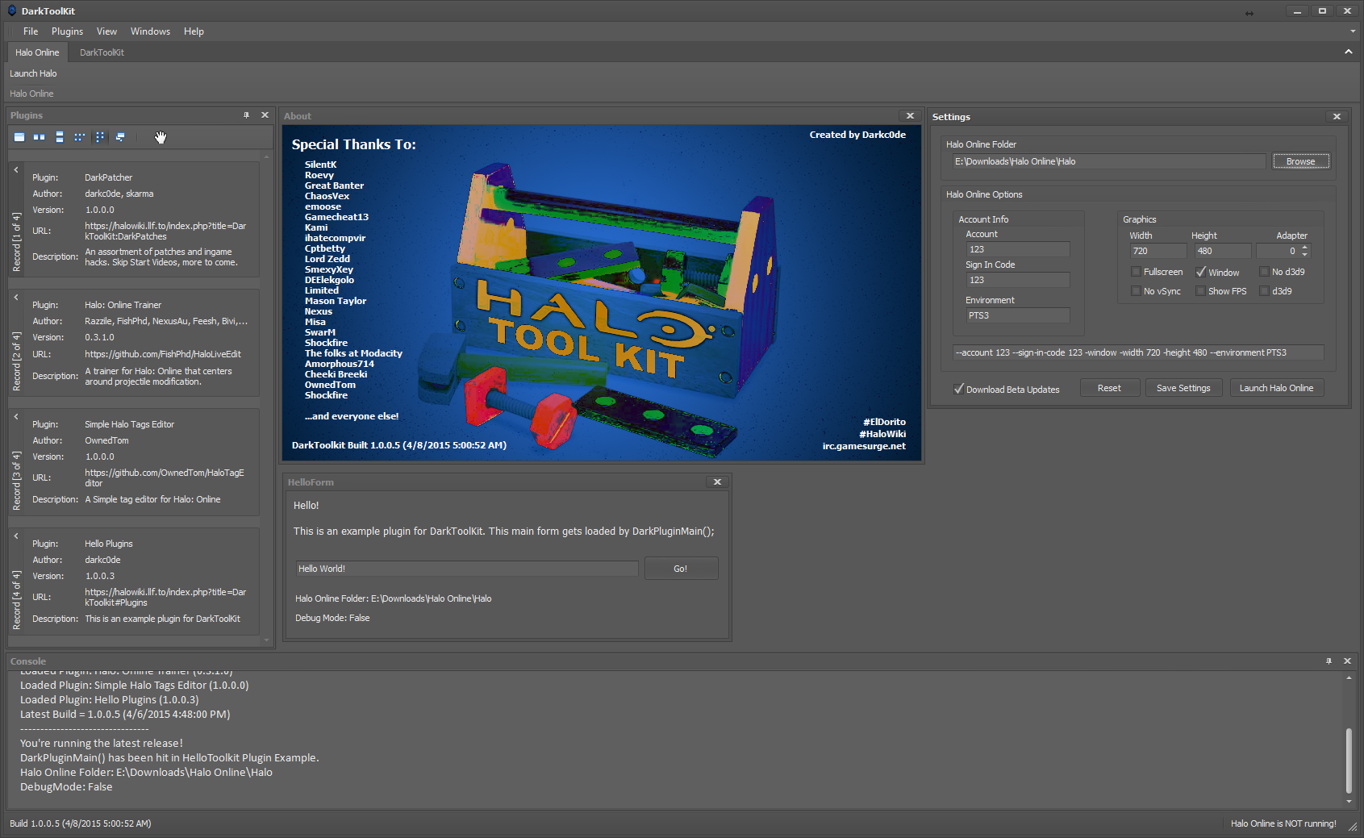
Task: Switch to the DarkToolKit tab
Action: pyautogui.click(x=101, y=52)
